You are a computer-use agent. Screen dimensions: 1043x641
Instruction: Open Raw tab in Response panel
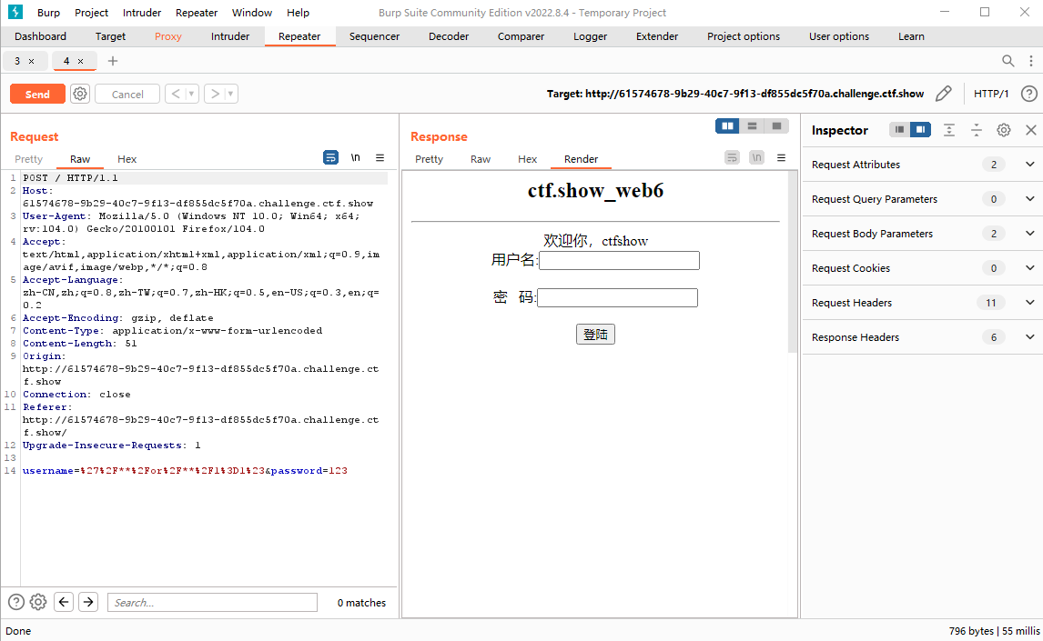click(481, 159)
